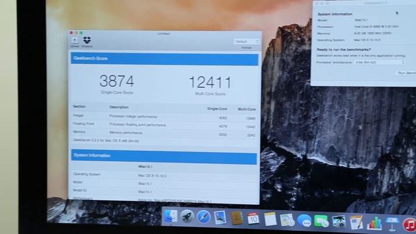Open iTunes from the dock
This screenshot has width=416, height=234.
tap(409, 225)
